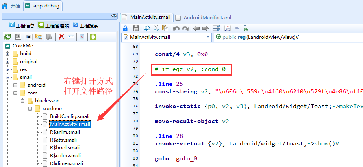Collapse the crackme folder node

point(30,109)
